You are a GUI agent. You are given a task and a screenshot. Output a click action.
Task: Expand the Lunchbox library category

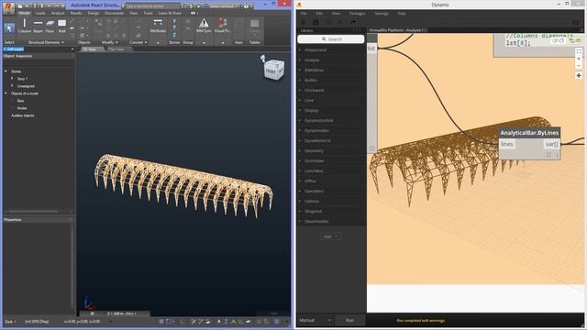314,171
